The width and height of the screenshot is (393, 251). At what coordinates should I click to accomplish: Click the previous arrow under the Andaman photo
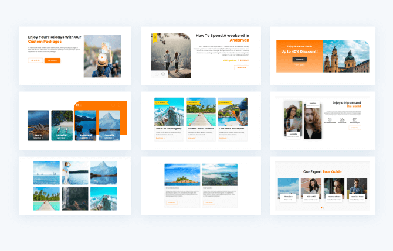(155, 74)
